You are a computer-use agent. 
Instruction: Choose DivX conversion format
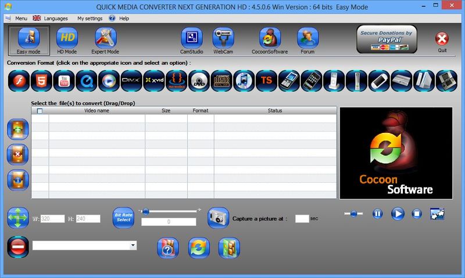click(131, 81)
